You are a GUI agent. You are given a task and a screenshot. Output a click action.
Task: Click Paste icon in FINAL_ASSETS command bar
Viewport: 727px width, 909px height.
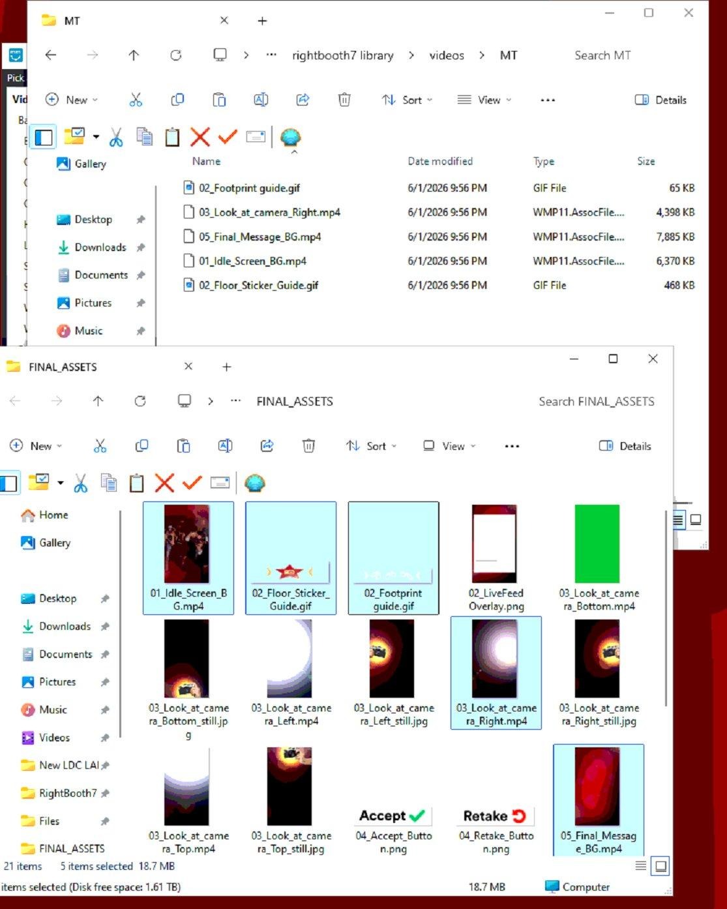[x=183, y=446]
